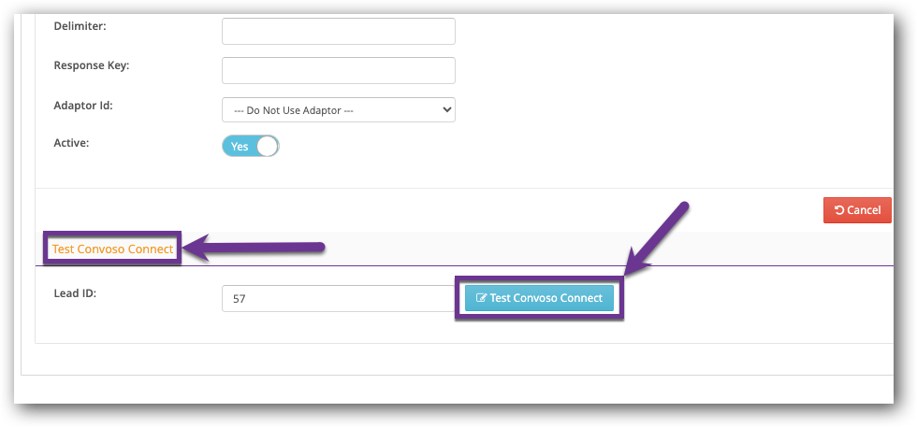Click the red Cancel button
Screen dimensions: 917x427
click(x=857, y=210)
